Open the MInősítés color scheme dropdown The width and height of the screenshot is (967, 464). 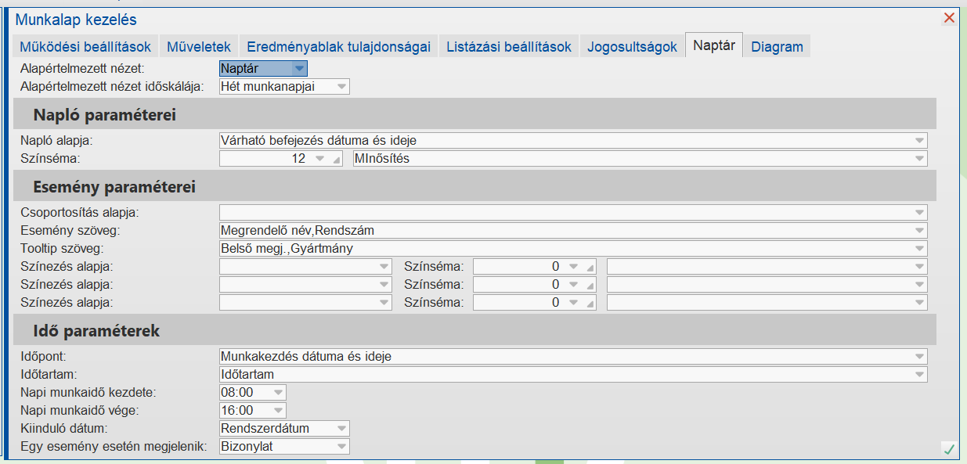point(918,159)
